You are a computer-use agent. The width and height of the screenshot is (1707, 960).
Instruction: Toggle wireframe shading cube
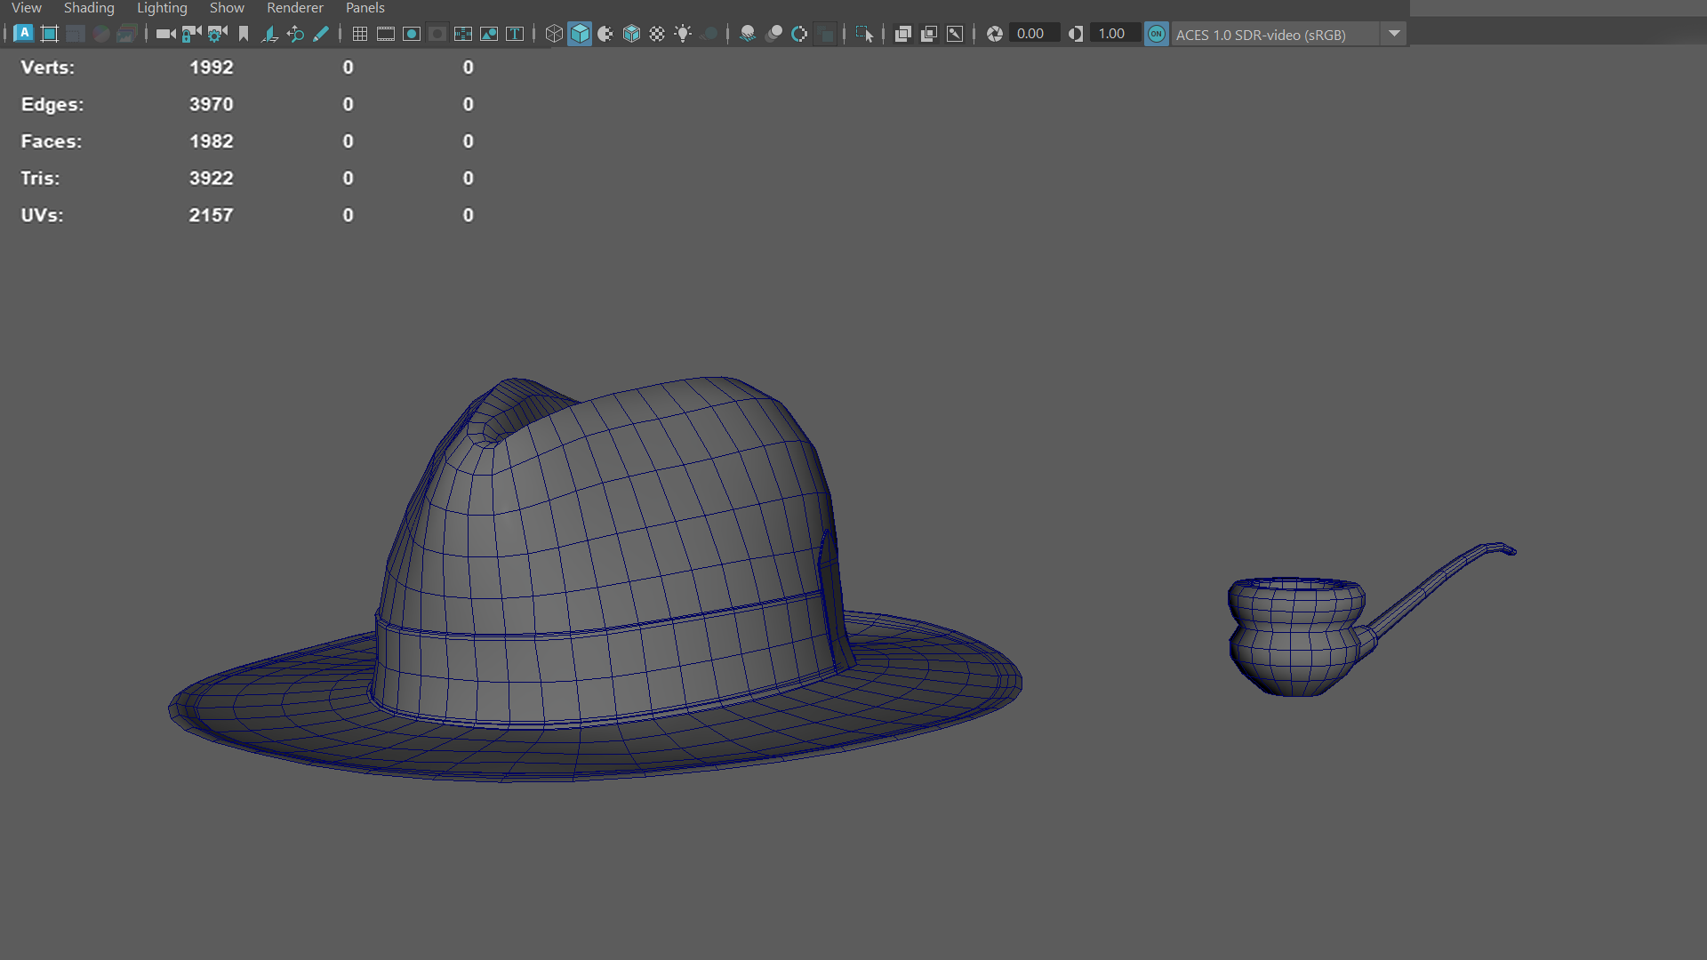tap(553, 34)
